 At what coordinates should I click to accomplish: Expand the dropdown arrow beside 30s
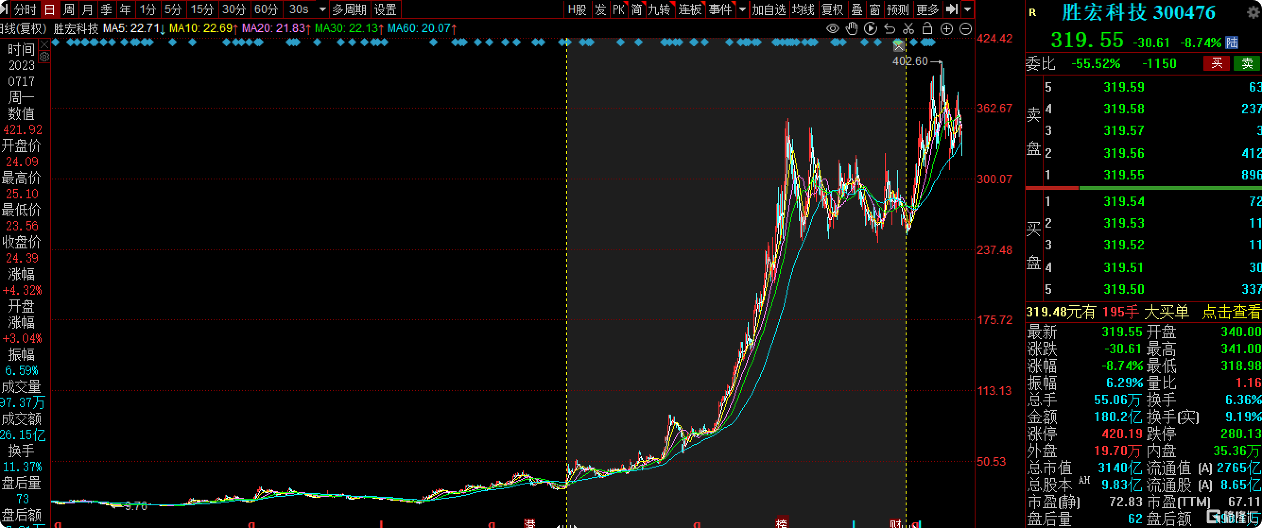tap(322, 9)
